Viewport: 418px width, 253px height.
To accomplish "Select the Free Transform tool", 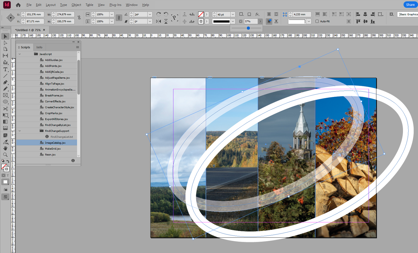I will click(x=5, y=115).
